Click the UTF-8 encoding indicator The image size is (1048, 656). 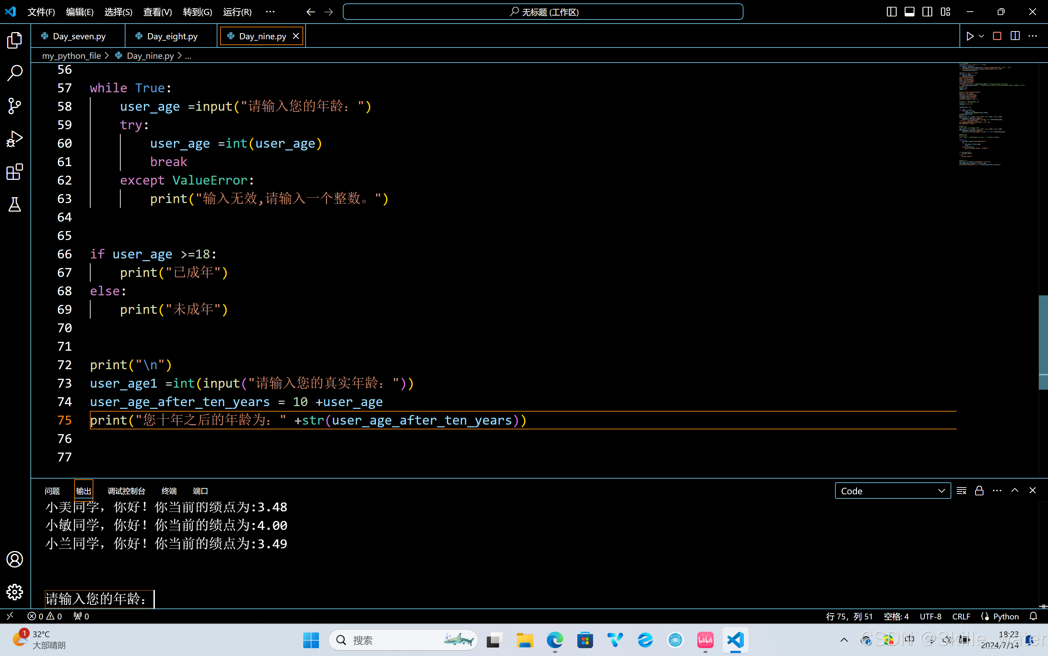tap(930, 617)
